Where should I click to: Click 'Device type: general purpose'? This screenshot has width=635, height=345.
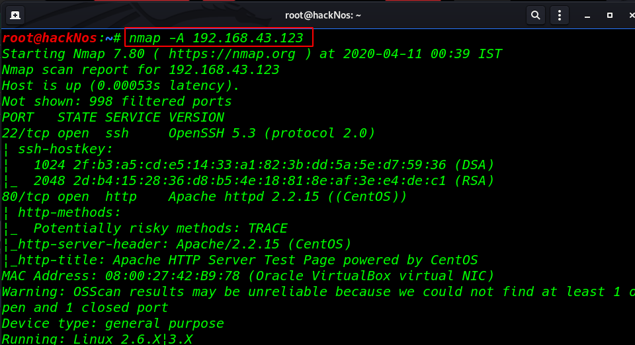pos(113,324)
